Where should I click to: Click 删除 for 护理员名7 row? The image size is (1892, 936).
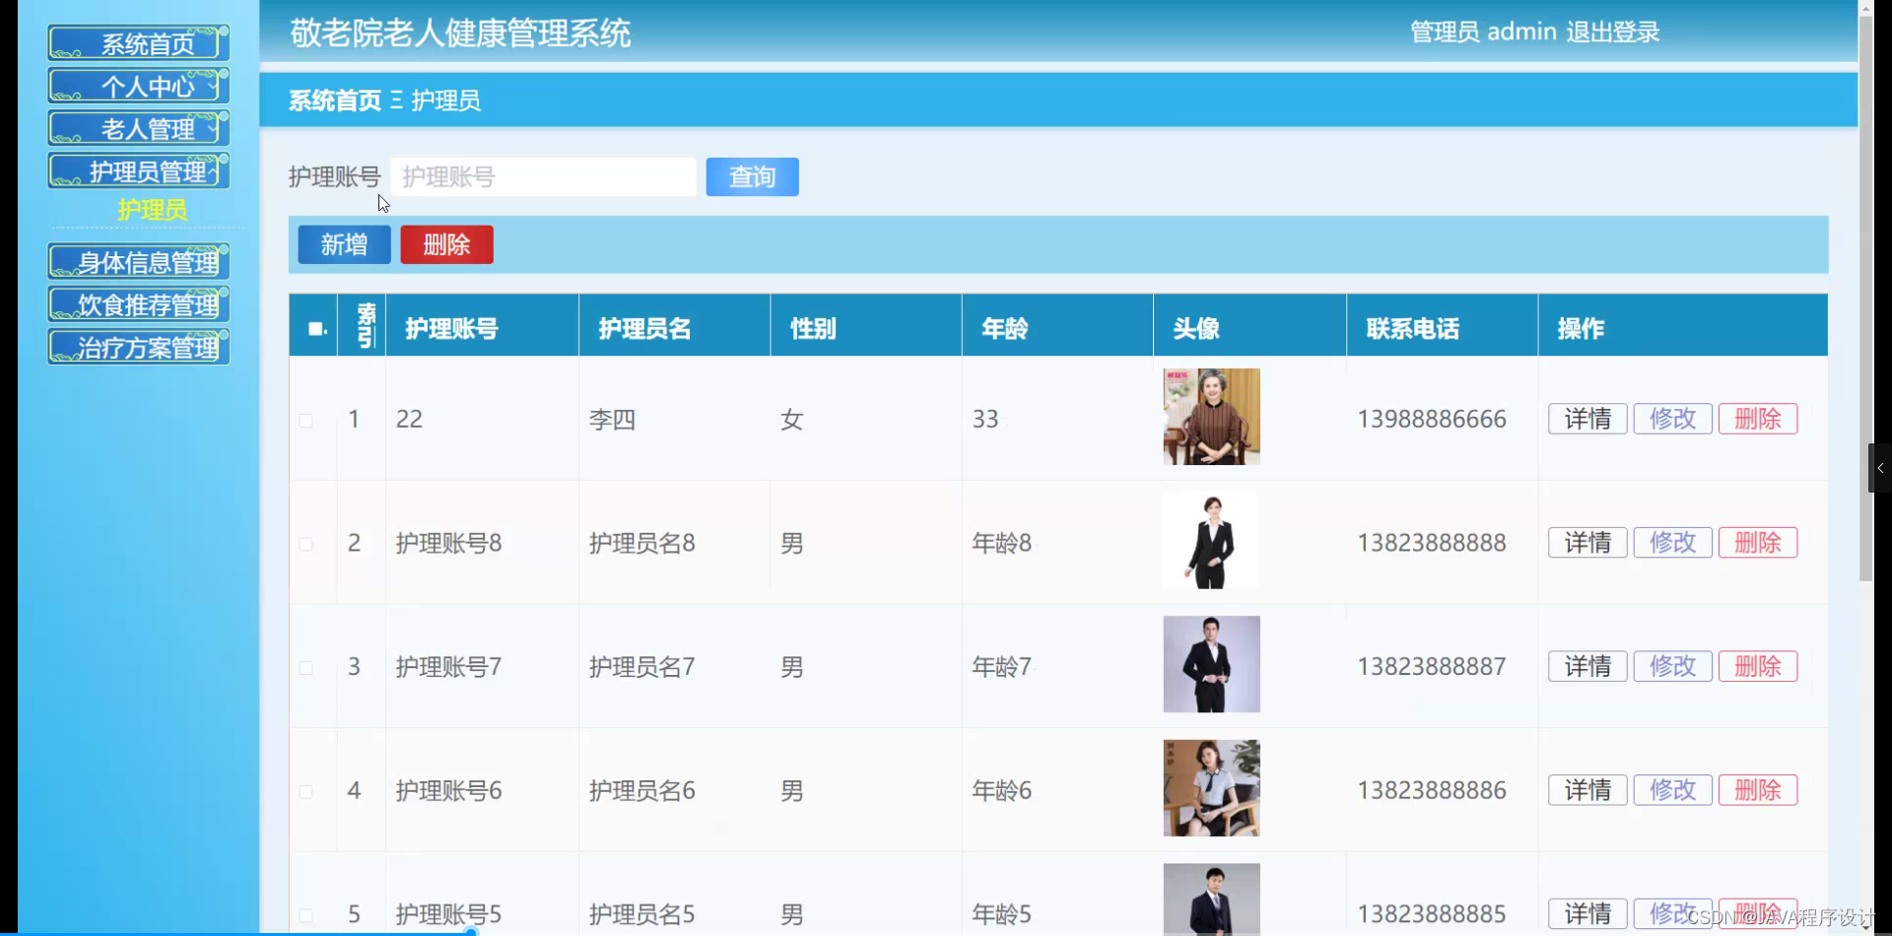pos(1758,667)
